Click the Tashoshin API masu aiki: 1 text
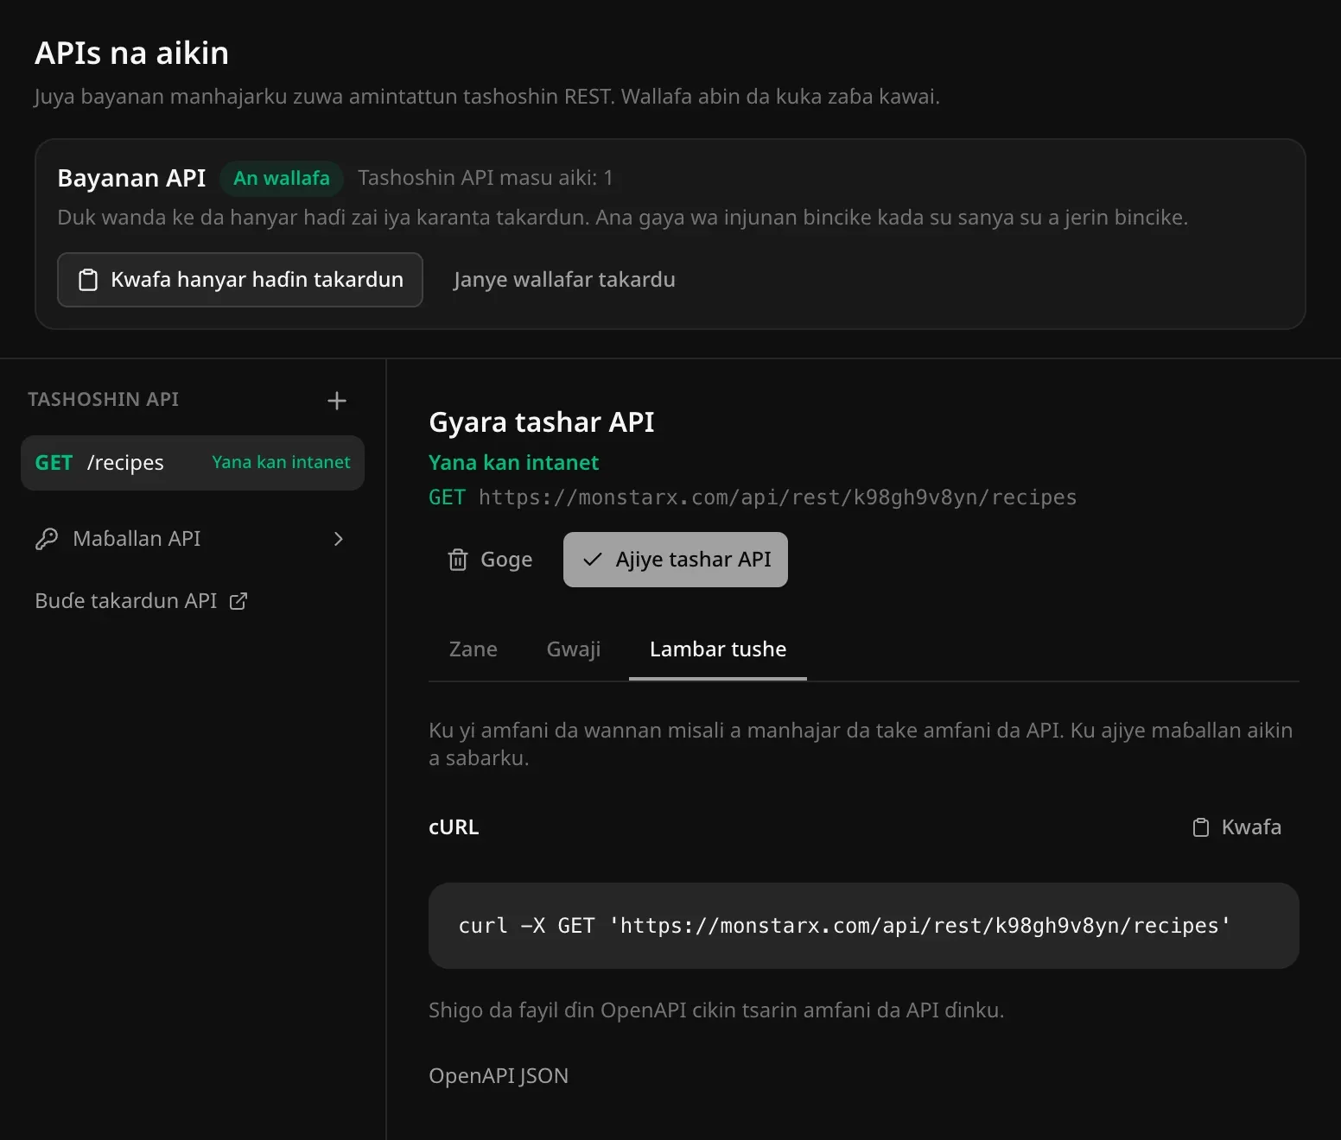The height and width of the screenshot is (1140, 1341). tap(486, 178)
